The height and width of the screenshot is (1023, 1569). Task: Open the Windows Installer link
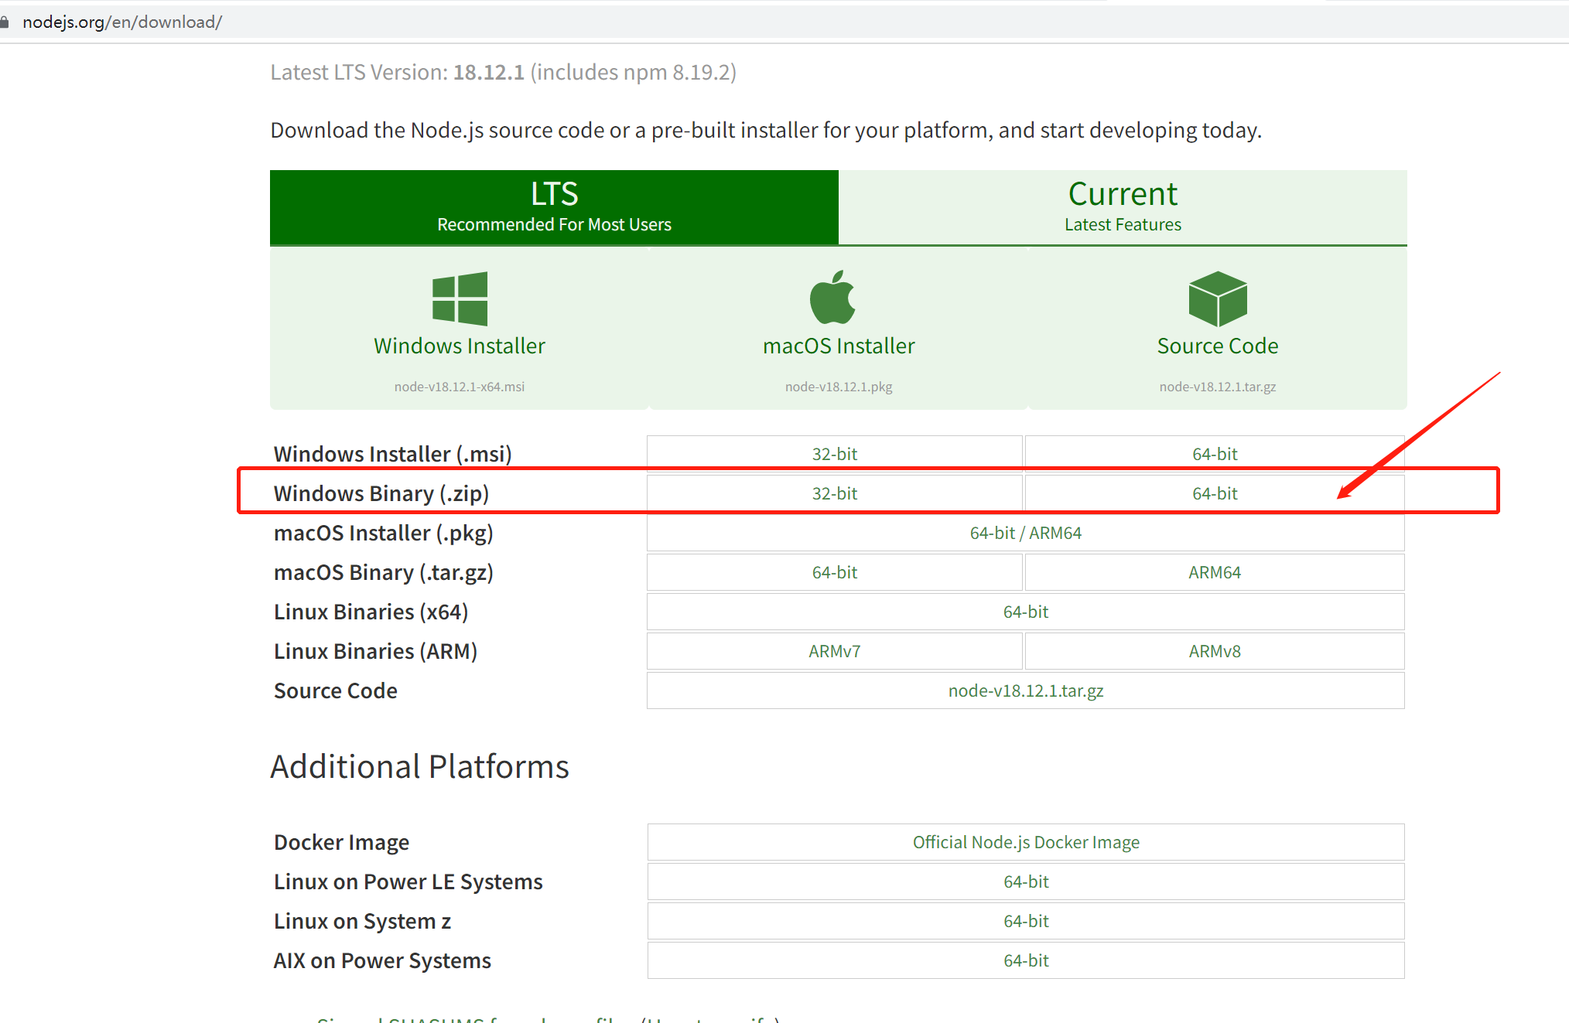point(460,346)
